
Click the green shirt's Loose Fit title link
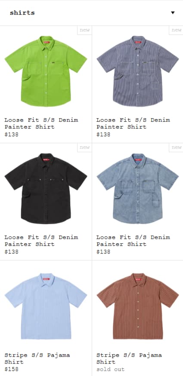41,123
